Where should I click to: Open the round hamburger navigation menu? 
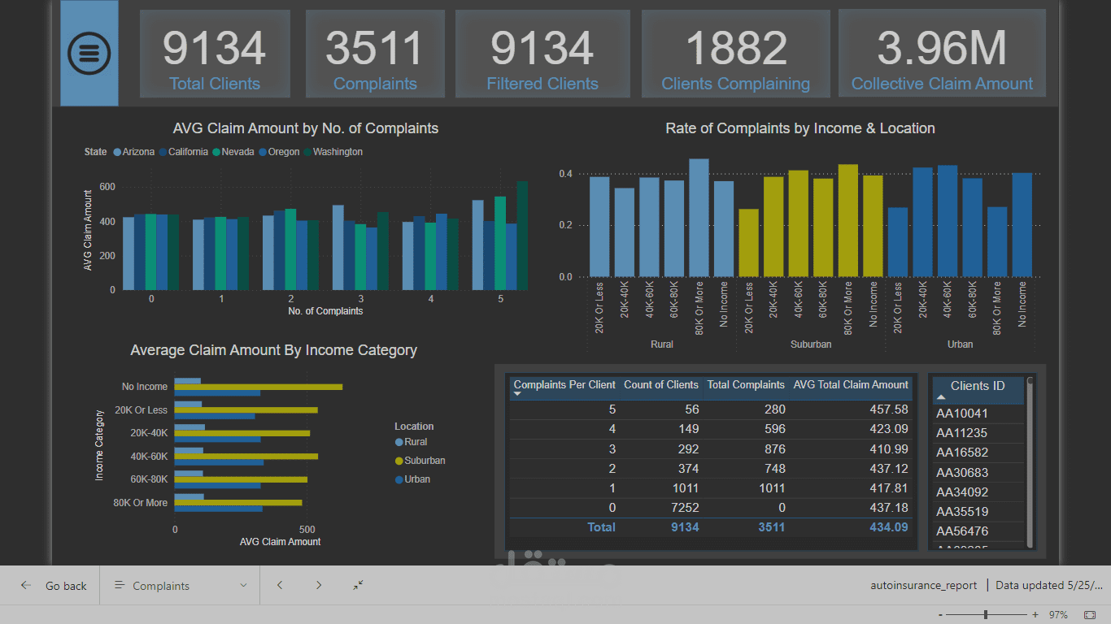[x=89, y=53]
